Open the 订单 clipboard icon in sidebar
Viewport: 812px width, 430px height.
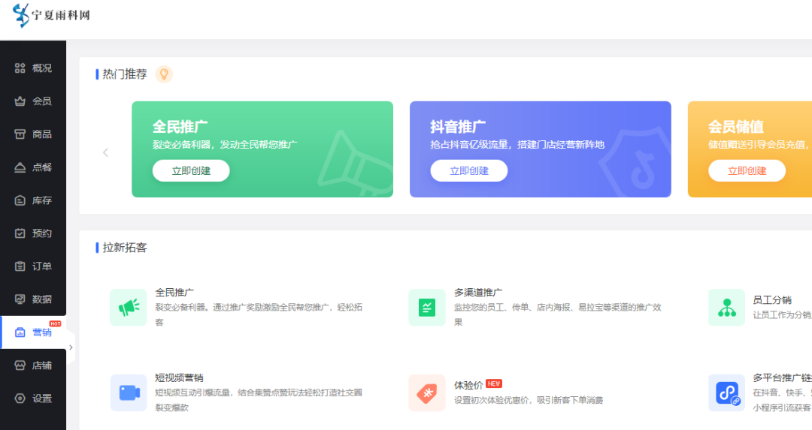pyautogui.click(x=20, y=266)
